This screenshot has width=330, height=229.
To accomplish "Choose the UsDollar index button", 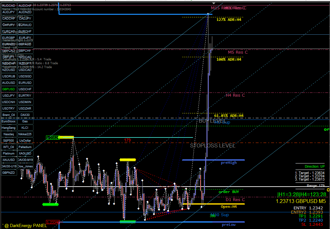I will click(x=25, y=141).
